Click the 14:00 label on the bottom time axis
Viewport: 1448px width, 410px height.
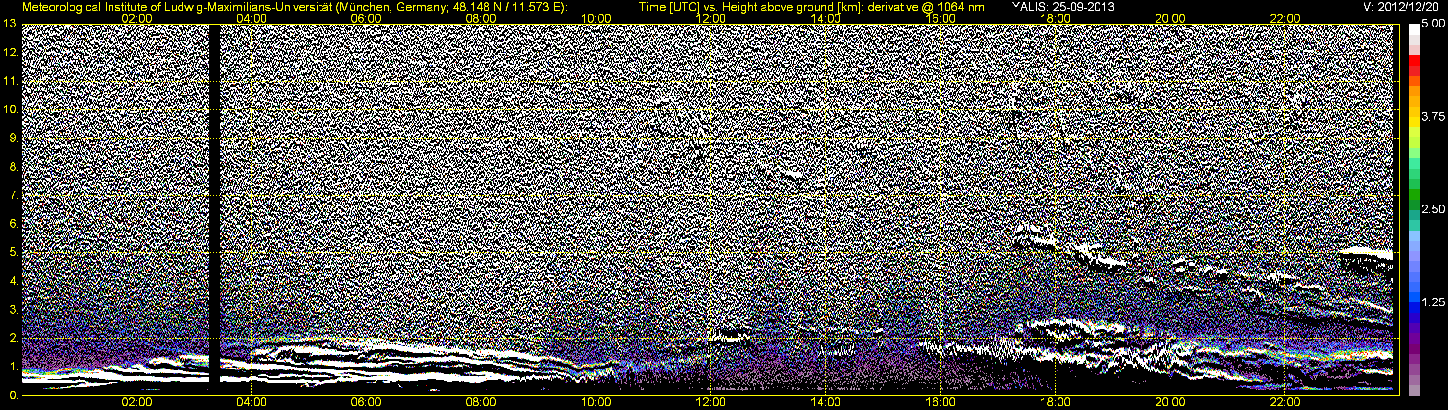pyautogui.click(x=826, y=402)
